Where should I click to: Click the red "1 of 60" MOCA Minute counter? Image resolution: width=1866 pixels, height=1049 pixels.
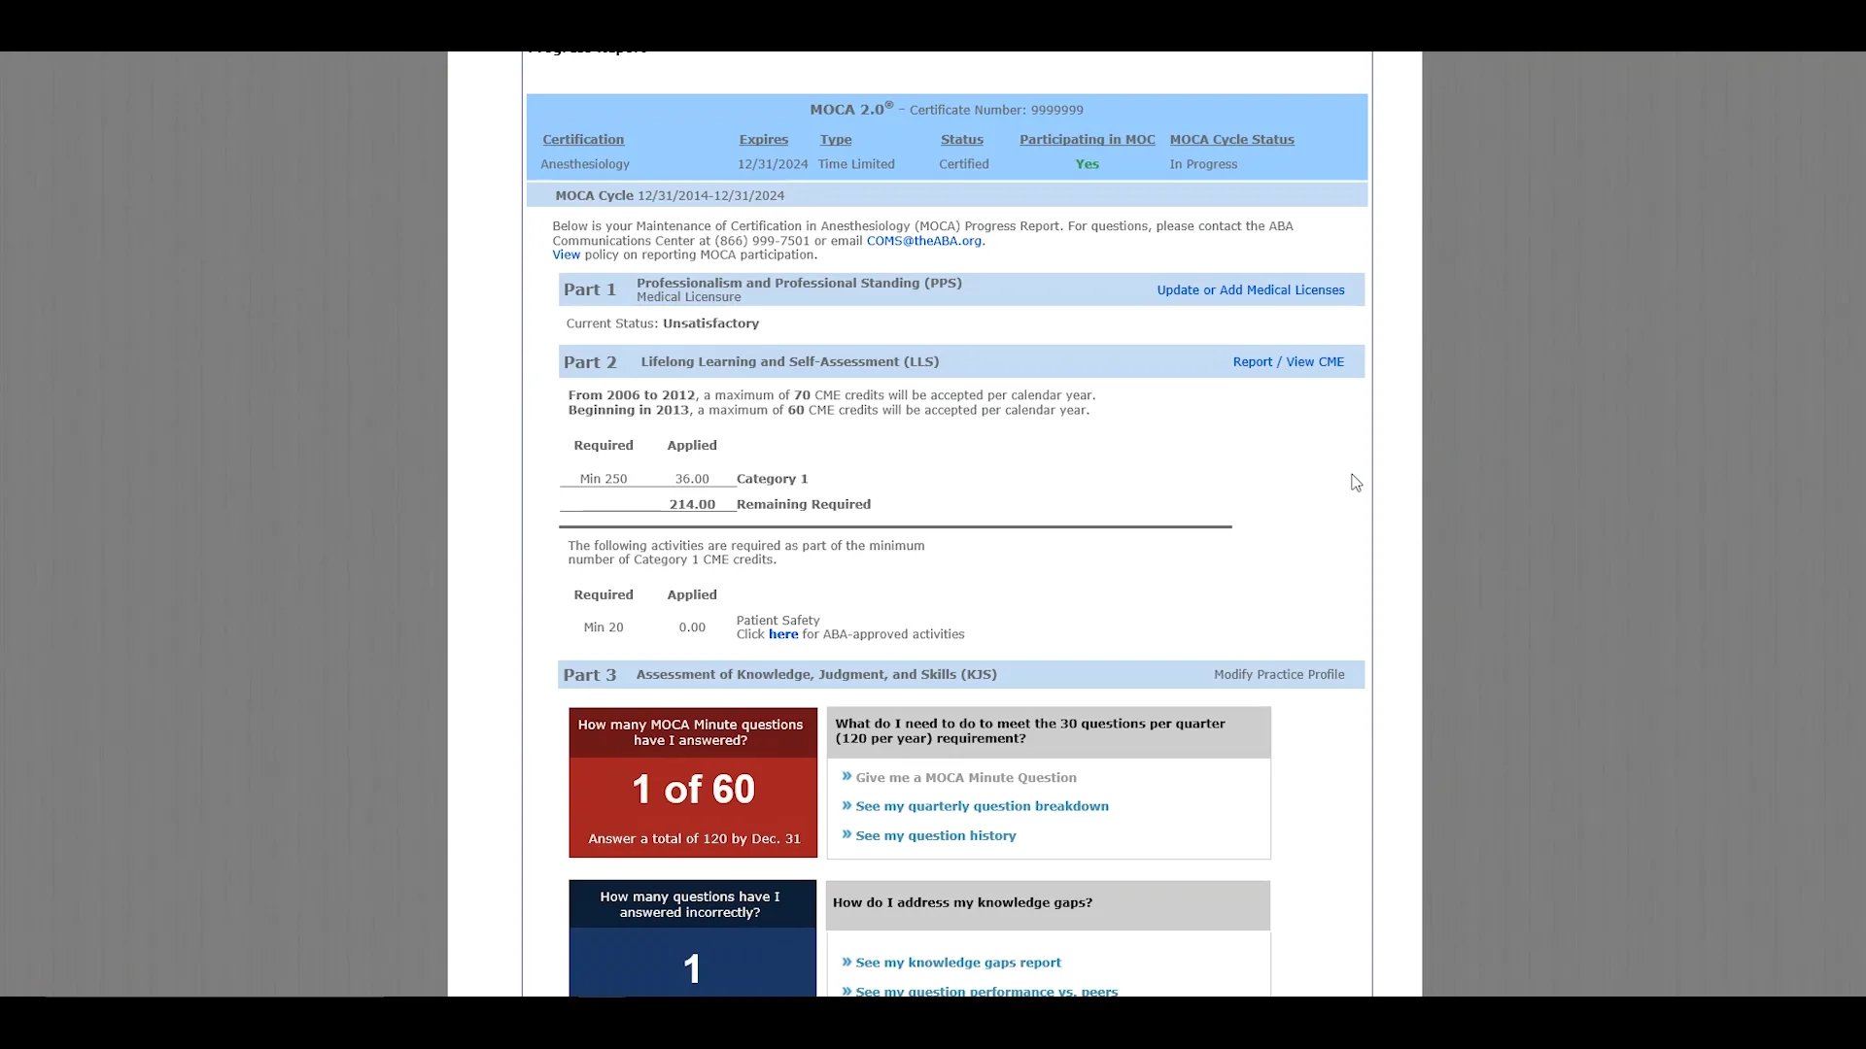pyautogui.click(x=692, y=789)
